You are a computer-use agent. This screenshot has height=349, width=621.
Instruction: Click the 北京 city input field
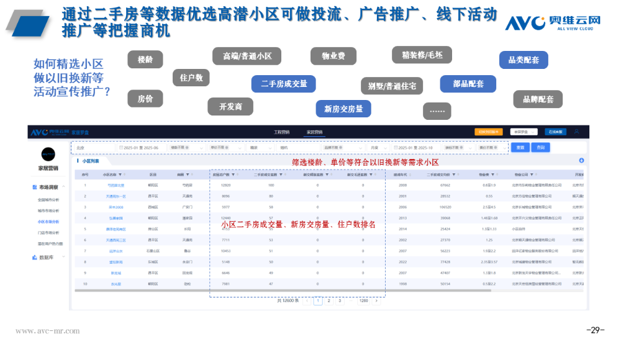93,148
